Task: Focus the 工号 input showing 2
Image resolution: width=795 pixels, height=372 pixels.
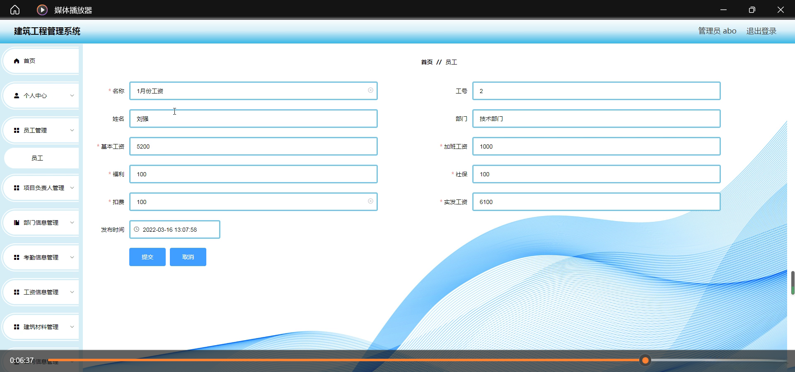Action: 596,91
